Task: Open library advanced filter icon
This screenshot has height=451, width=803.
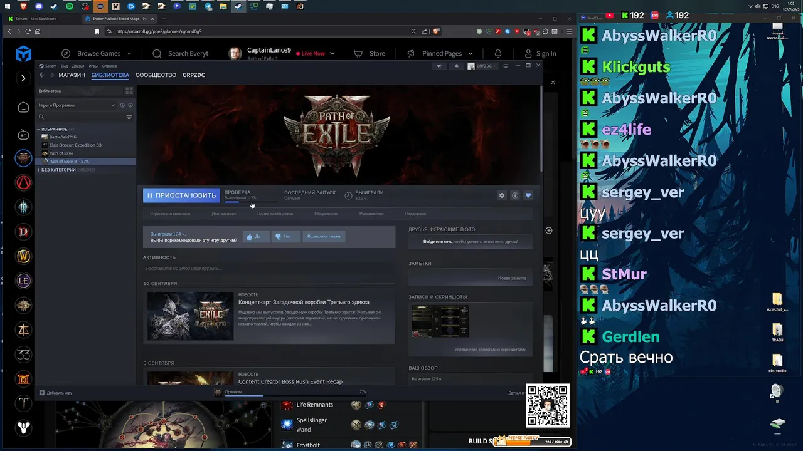Action: (129, 117)
